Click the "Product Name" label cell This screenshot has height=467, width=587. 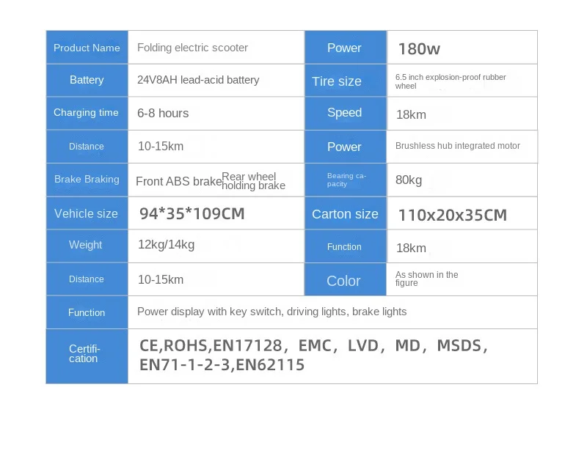tap(87, 48)
